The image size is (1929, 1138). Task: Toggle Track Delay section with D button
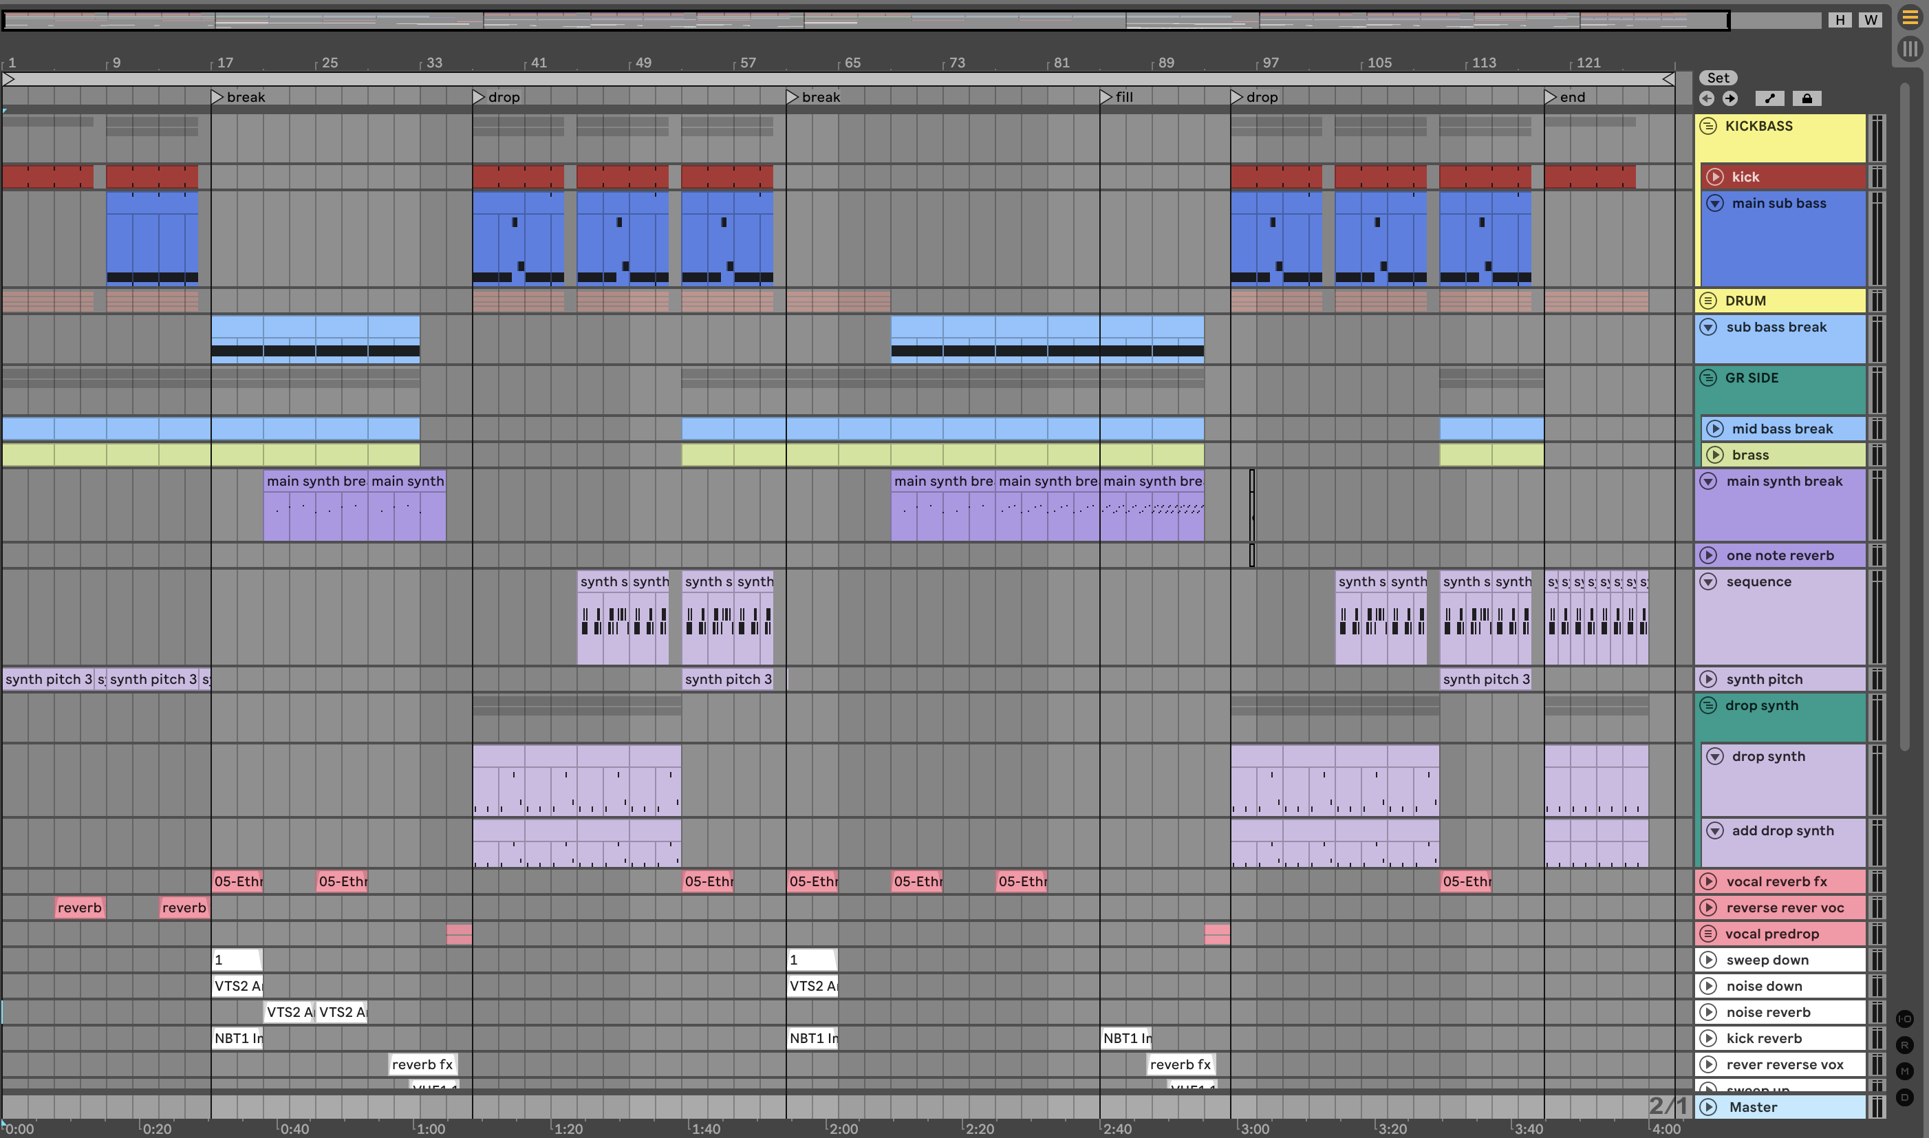(1904, 1097)
